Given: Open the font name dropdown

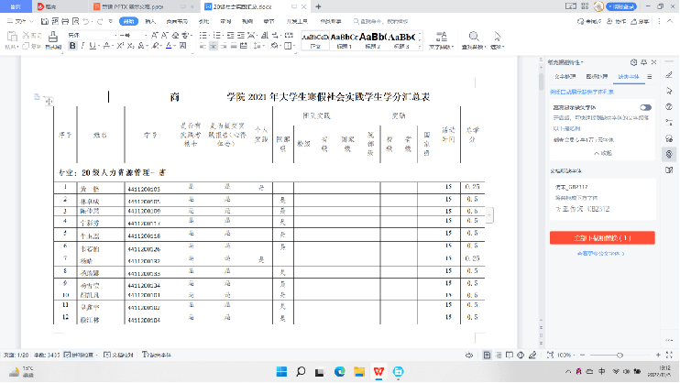Looking at the screenshot, I should [115, 35].
